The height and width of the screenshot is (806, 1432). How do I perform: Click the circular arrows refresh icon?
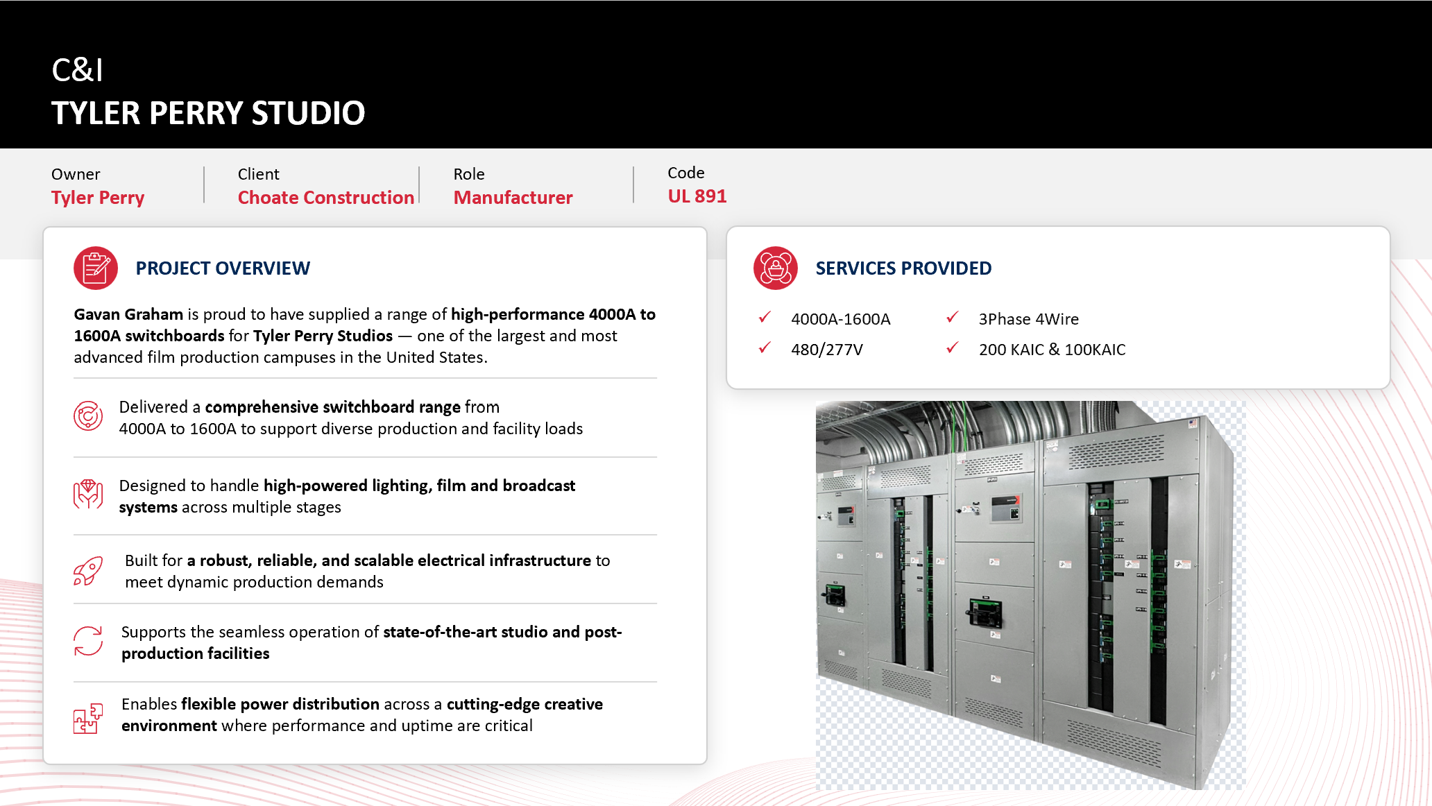click(88, 641)
